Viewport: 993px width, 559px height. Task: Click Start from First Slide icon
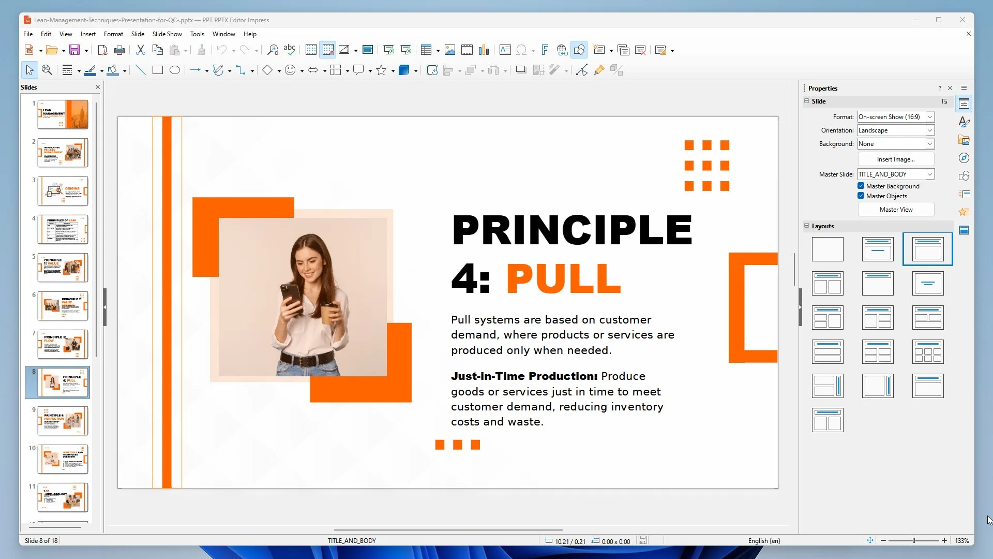[x=389, y=50]
